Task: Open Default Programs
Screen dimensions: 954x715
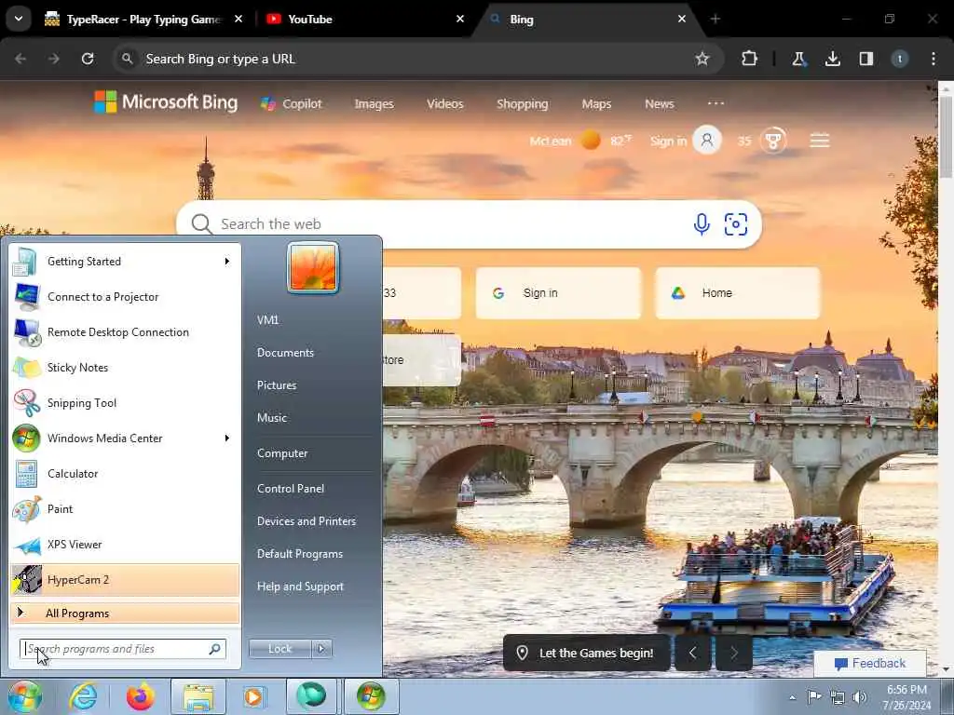Action: [300, 554]
